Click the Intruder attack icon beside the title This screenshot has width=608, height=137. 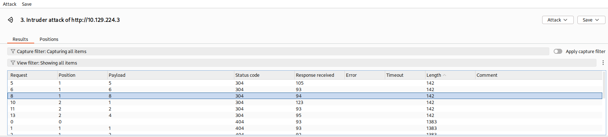pyautogui.click(x=10, y=20)
